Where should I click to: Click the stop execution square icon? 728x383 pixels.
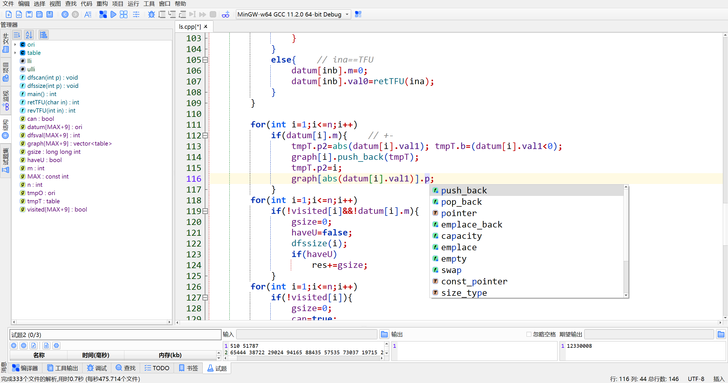click(213, 14)
